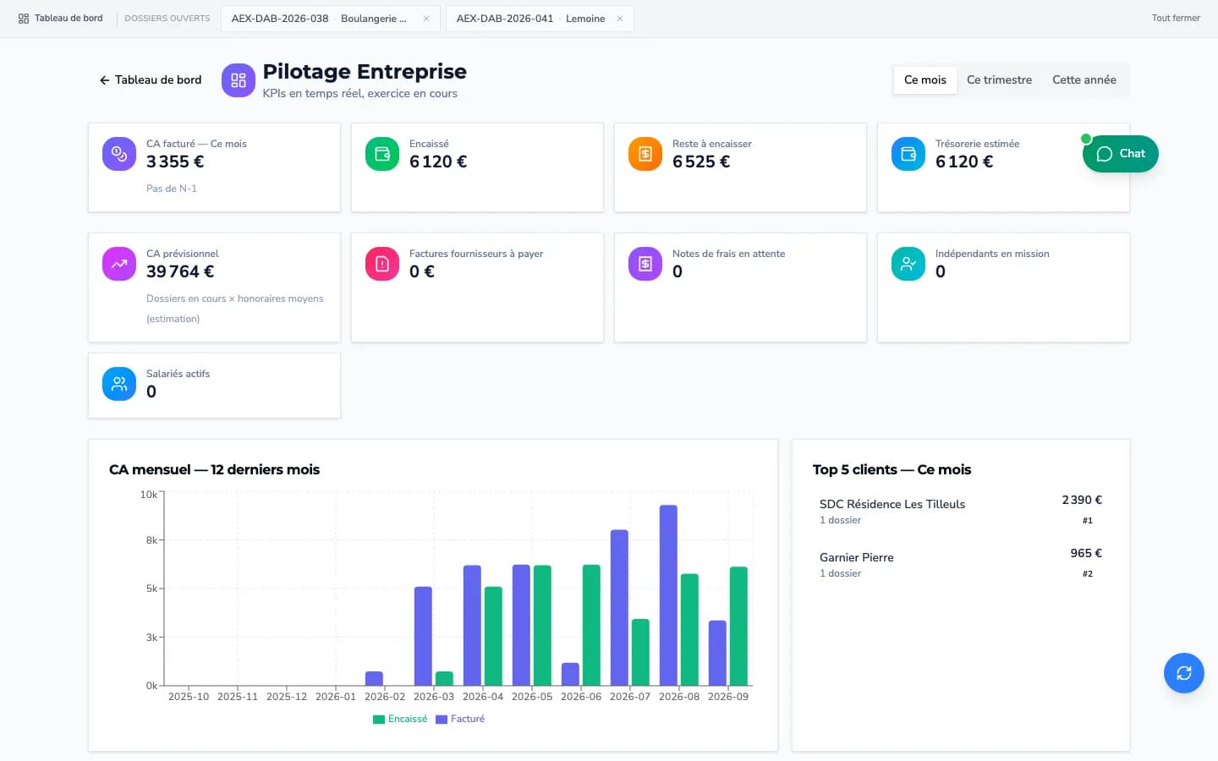Click the Indépendants en mission person icon
Image resolution: width=1218 pixels, height=761 pixels.
tap(908, 264)
